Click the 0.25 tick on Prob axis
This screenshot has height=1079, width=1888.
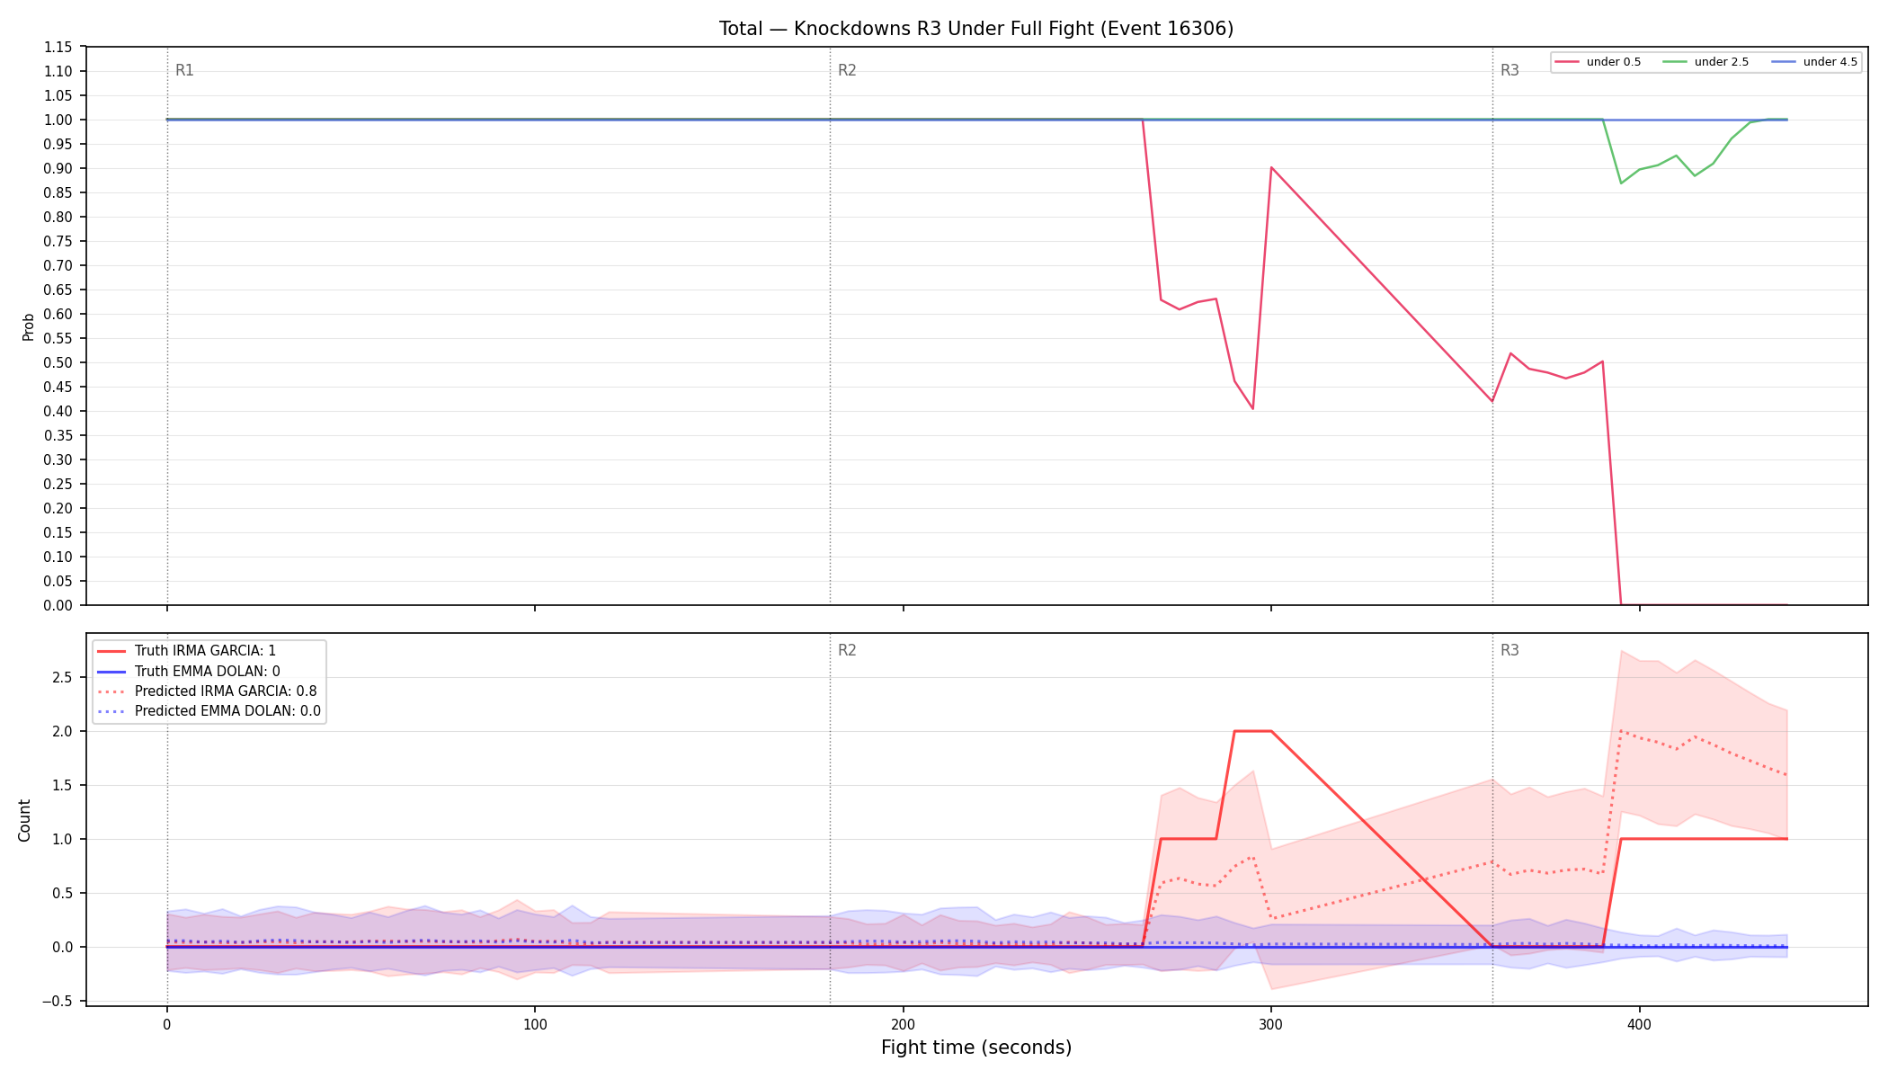pyautogui.click(x=58, y=484)
